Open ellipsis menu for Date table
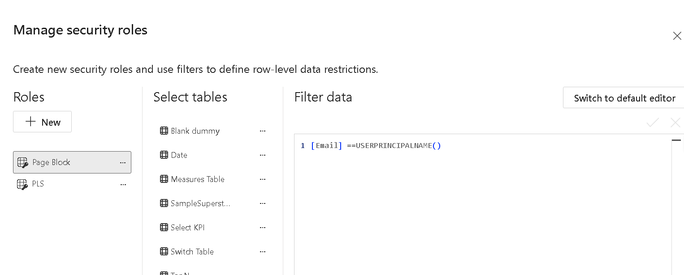 click(x=263, y=155)
